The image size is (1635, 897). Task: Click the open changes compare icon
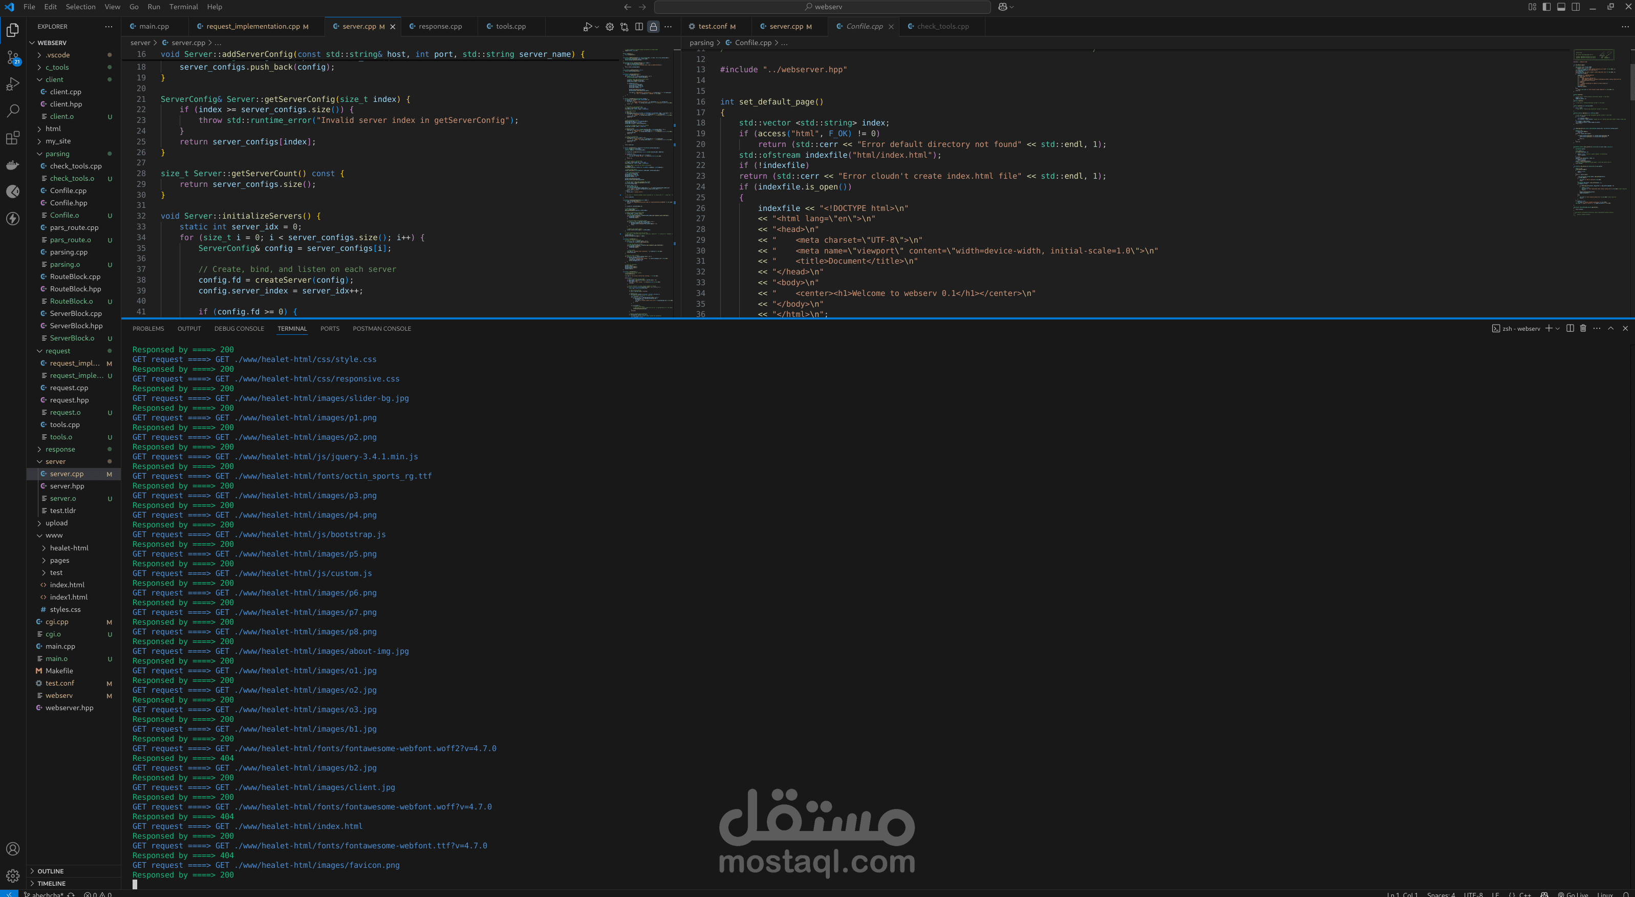point(624,27)
